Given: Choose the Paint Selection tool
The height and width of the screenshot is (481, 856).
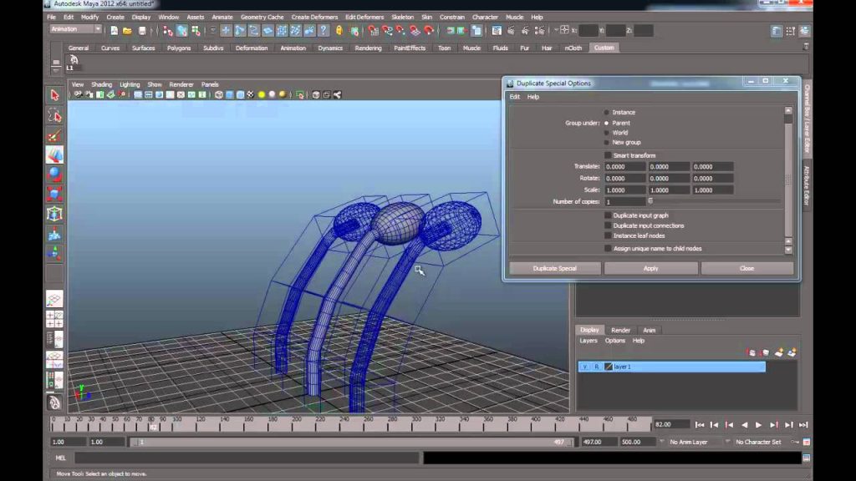Looking at the screenshot, I should pos(54,135).
